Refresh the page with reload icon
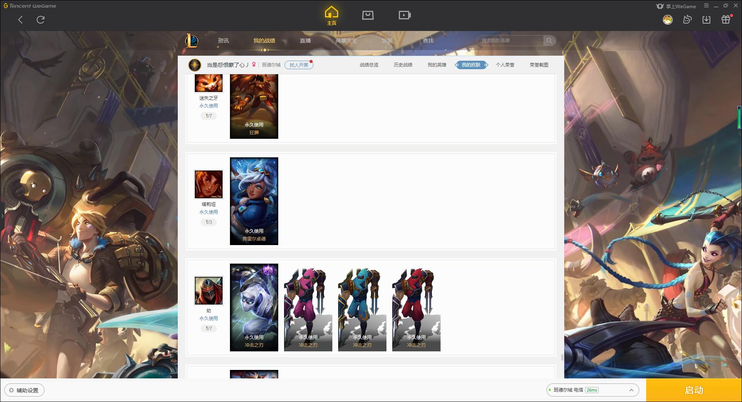Viewport: 742px width, 402px height. tap(41, 20)
